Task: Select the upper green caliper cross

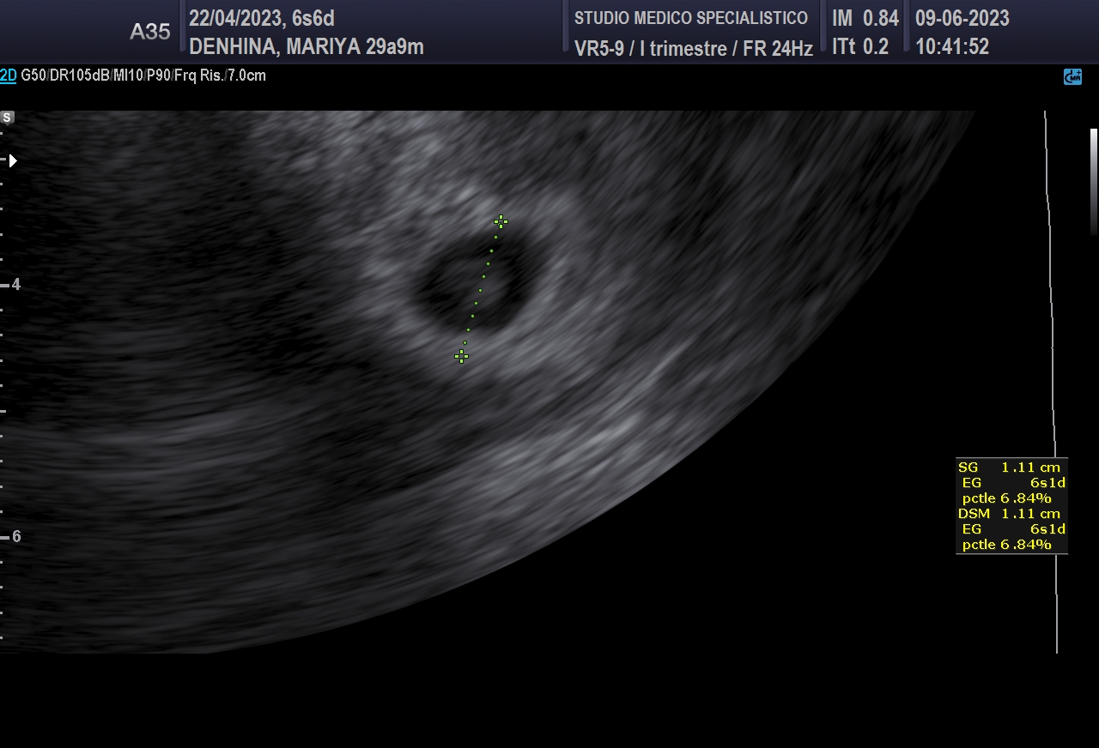Action: pos(501,222)
